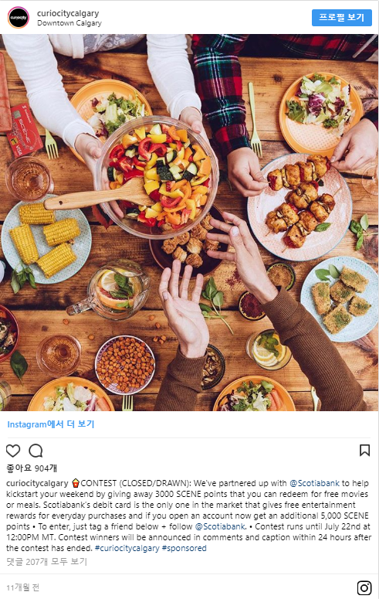This screenshot has height=599, width=379.
Task: Click the 11개월 전 timestamp
Action: 23,587
